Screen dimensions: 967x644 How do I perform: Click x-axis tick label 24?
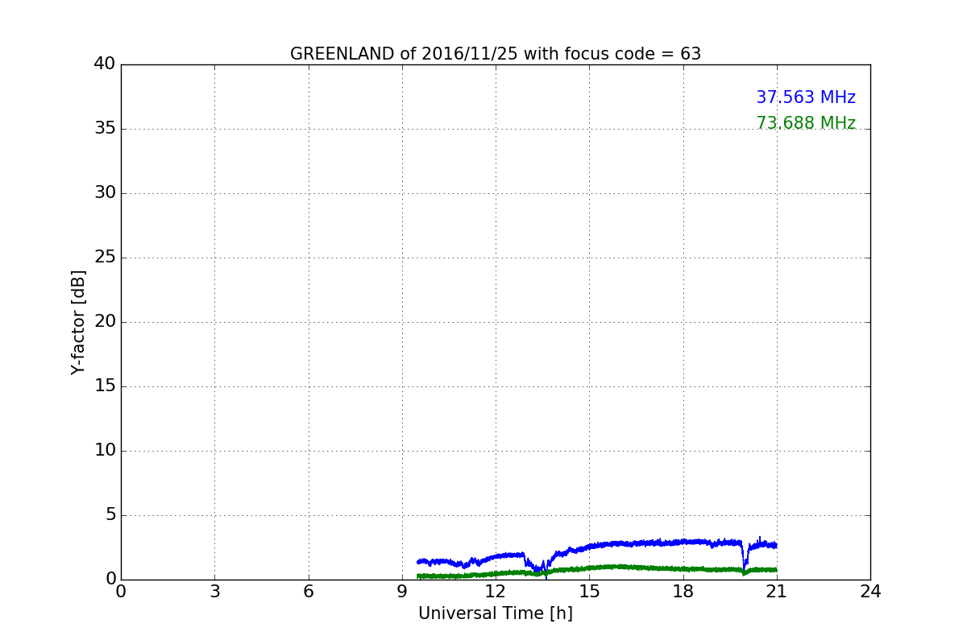click(x=870, y=592)
